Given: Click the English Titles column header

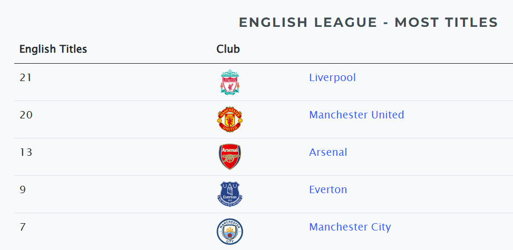Looking at the screenshot, I should pyautogui.click(x=53, y=49).
